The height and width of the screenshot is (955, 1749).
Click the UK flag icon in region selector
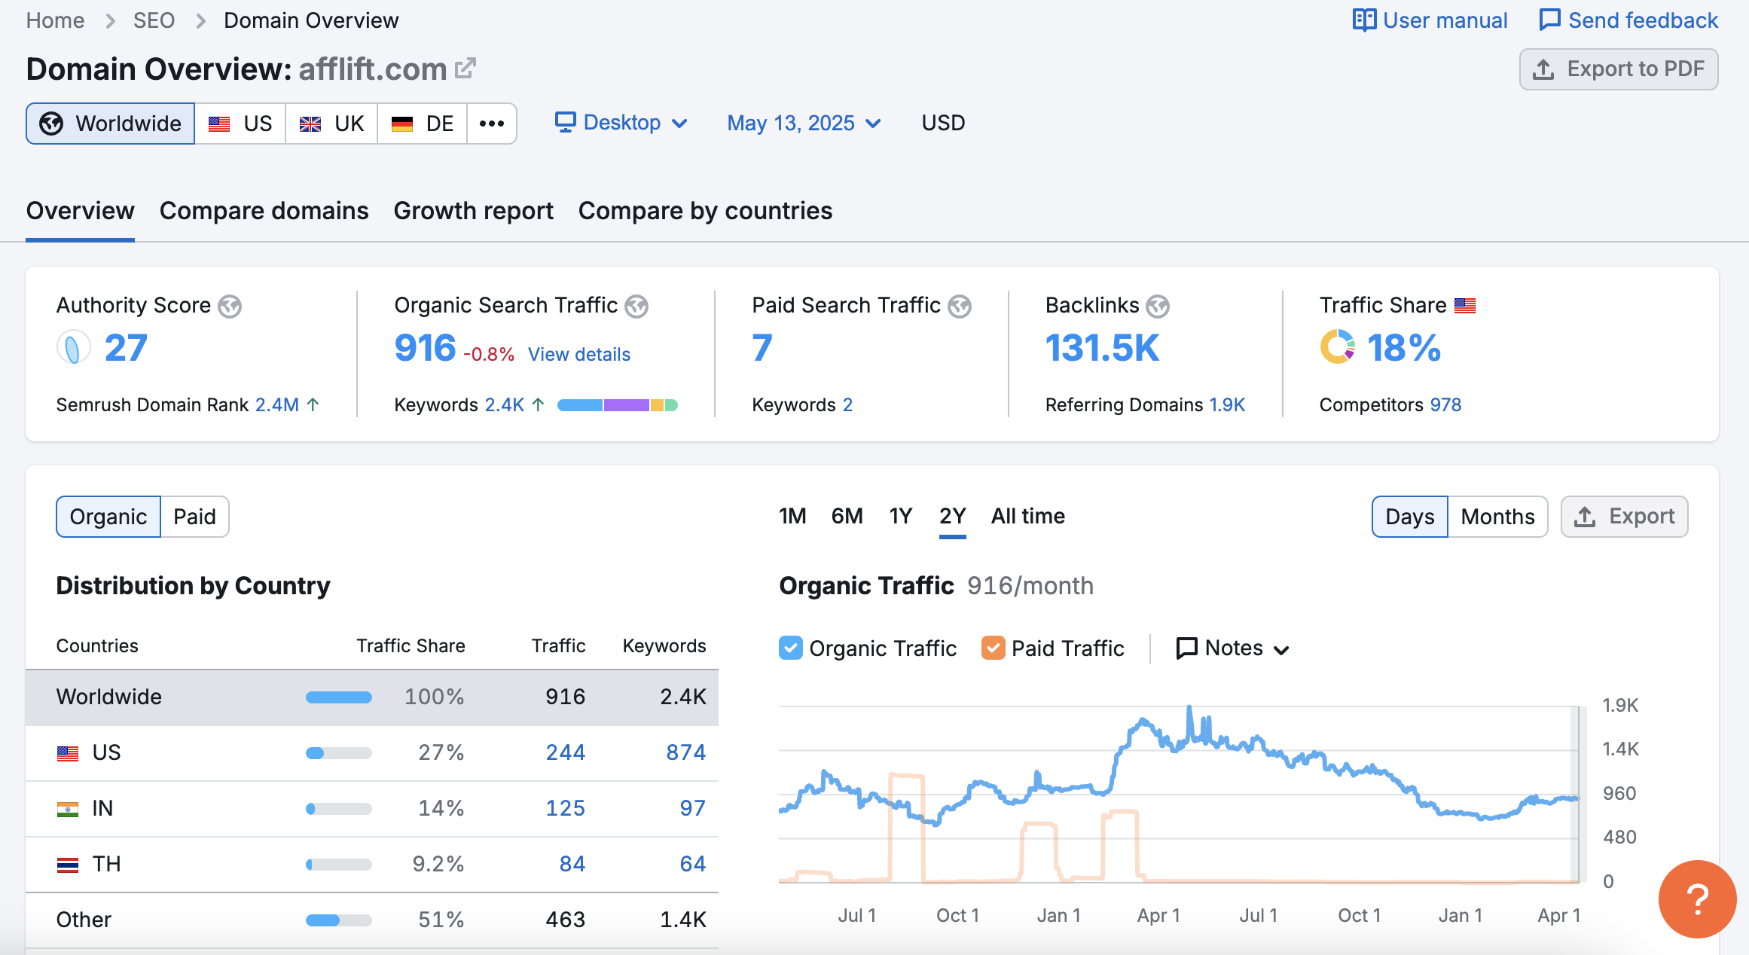pos(310,124)
